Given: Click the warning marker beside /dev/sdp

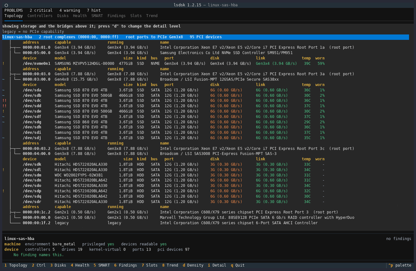Looking at the screenshot, I should tap(3, 191).
